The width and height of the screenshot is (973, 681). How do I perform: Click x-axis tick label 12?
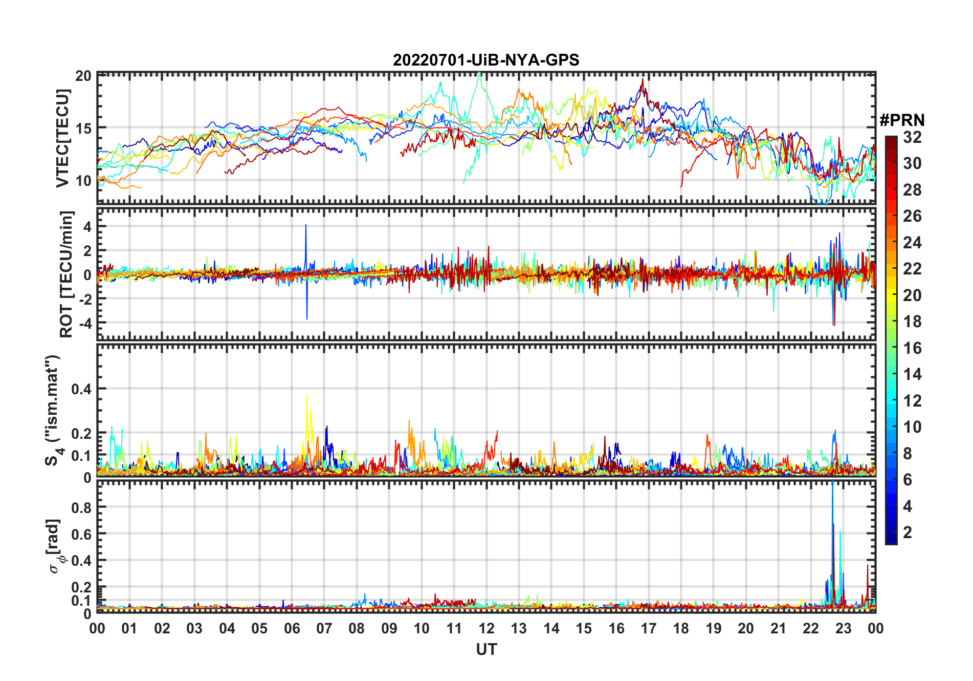(487, 628)
